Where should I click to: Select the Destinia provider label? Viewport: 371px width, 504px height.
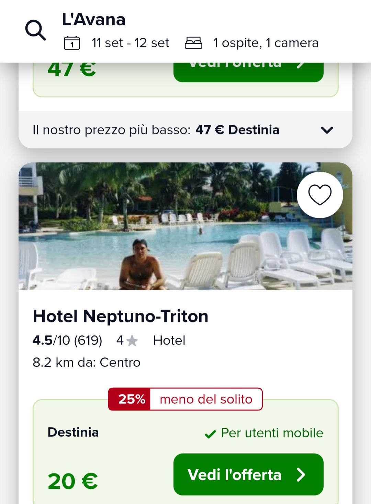(x=73, y=432)
